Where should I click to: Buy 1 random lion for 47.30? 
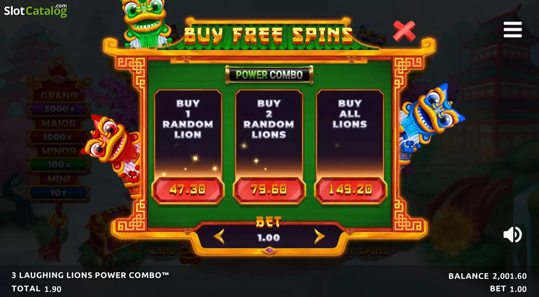pyautogui.click(x=188, y=190)
